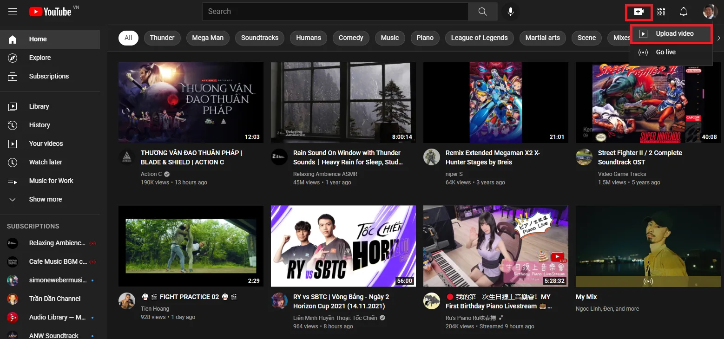
Task: Click Relaxing Ambience subscription avatar
Action: coord(13,243)
